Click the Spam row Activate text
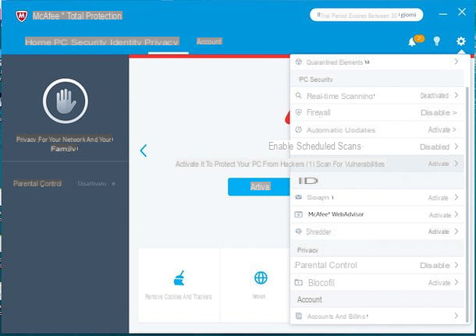This screenshot has width=476, height=336. (x=438, y=198)
